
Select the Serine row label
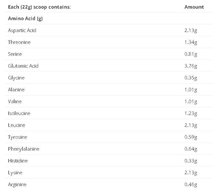(x=15, y=54)
